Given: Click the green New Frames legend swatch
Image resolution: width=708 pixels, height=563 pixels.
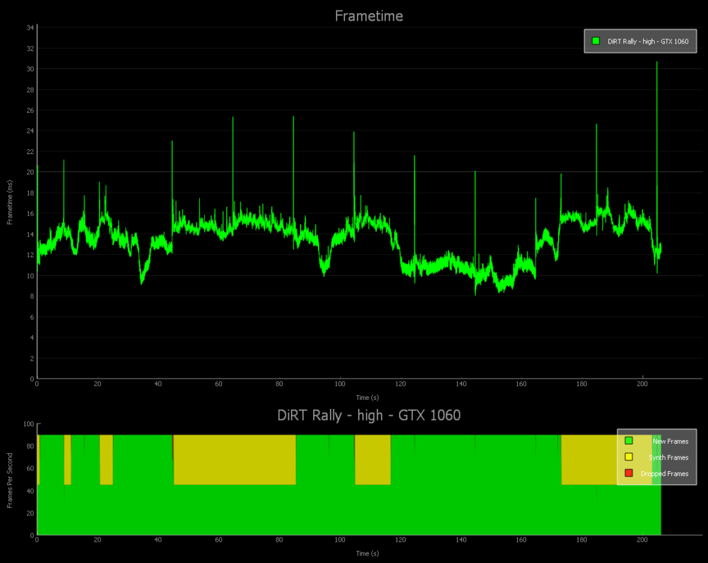Looking at the screenshot, I should point(628,441).
